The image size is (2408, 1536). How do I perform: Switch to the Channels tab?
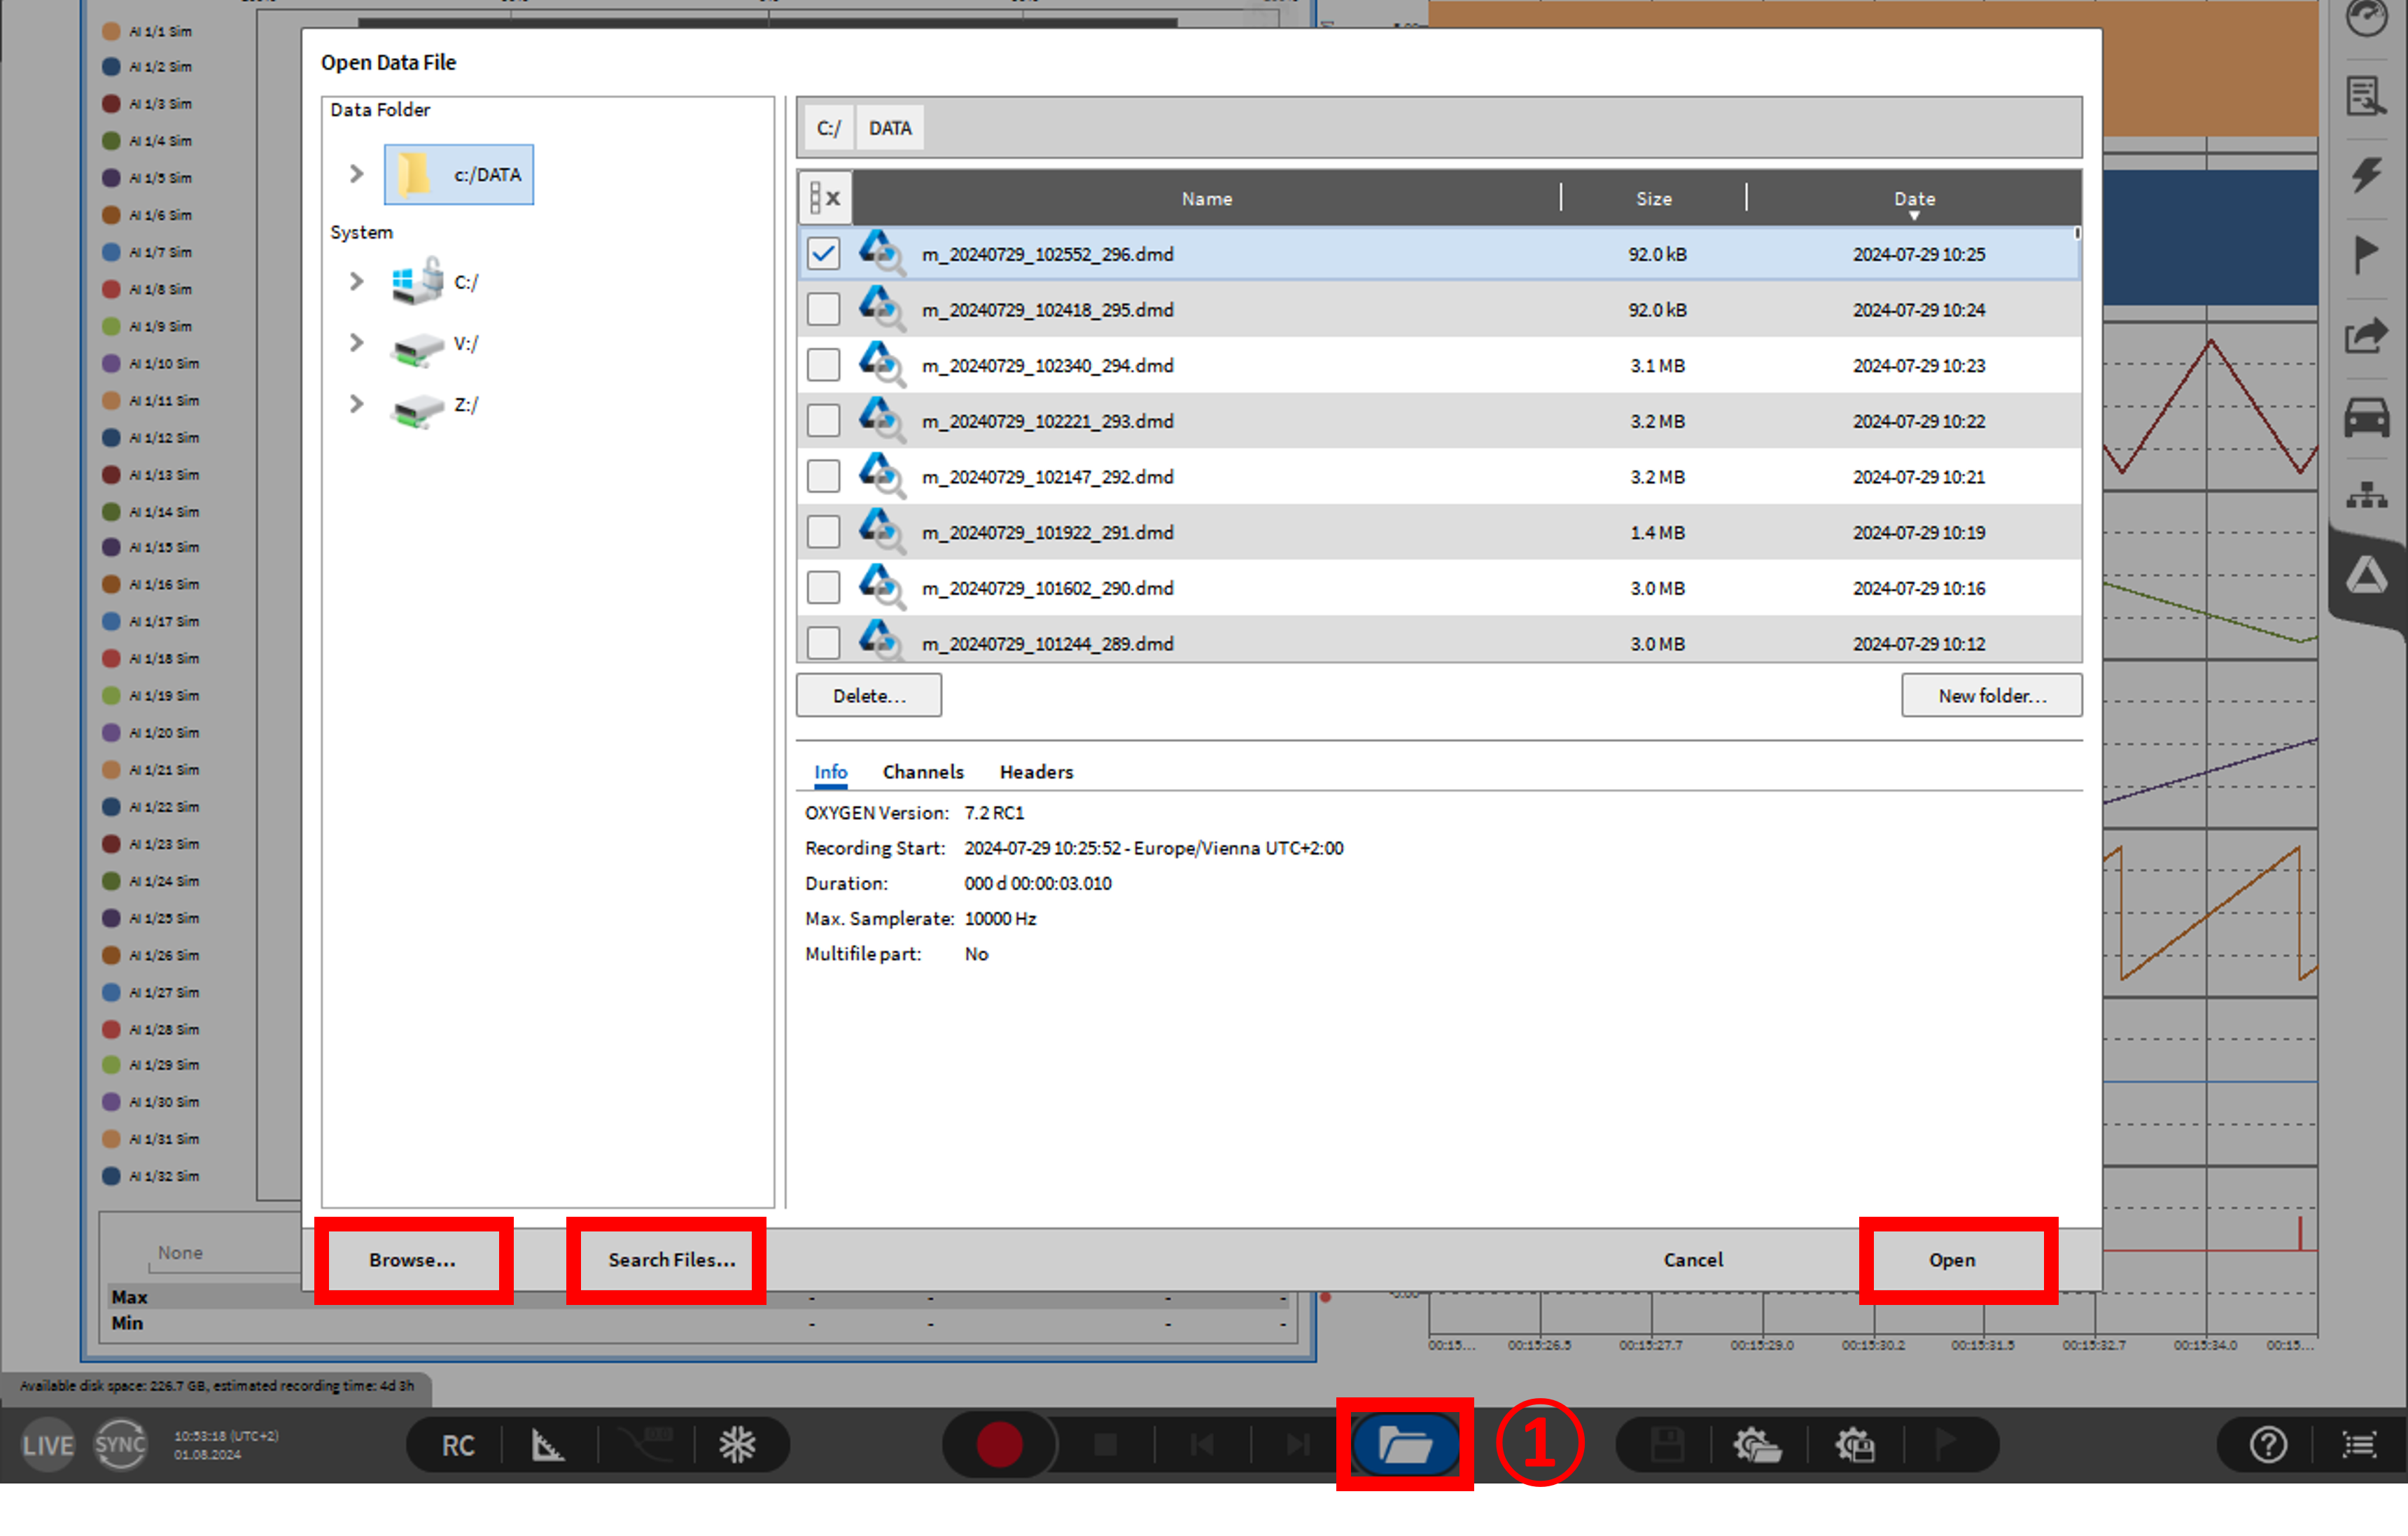pos(922,771)
